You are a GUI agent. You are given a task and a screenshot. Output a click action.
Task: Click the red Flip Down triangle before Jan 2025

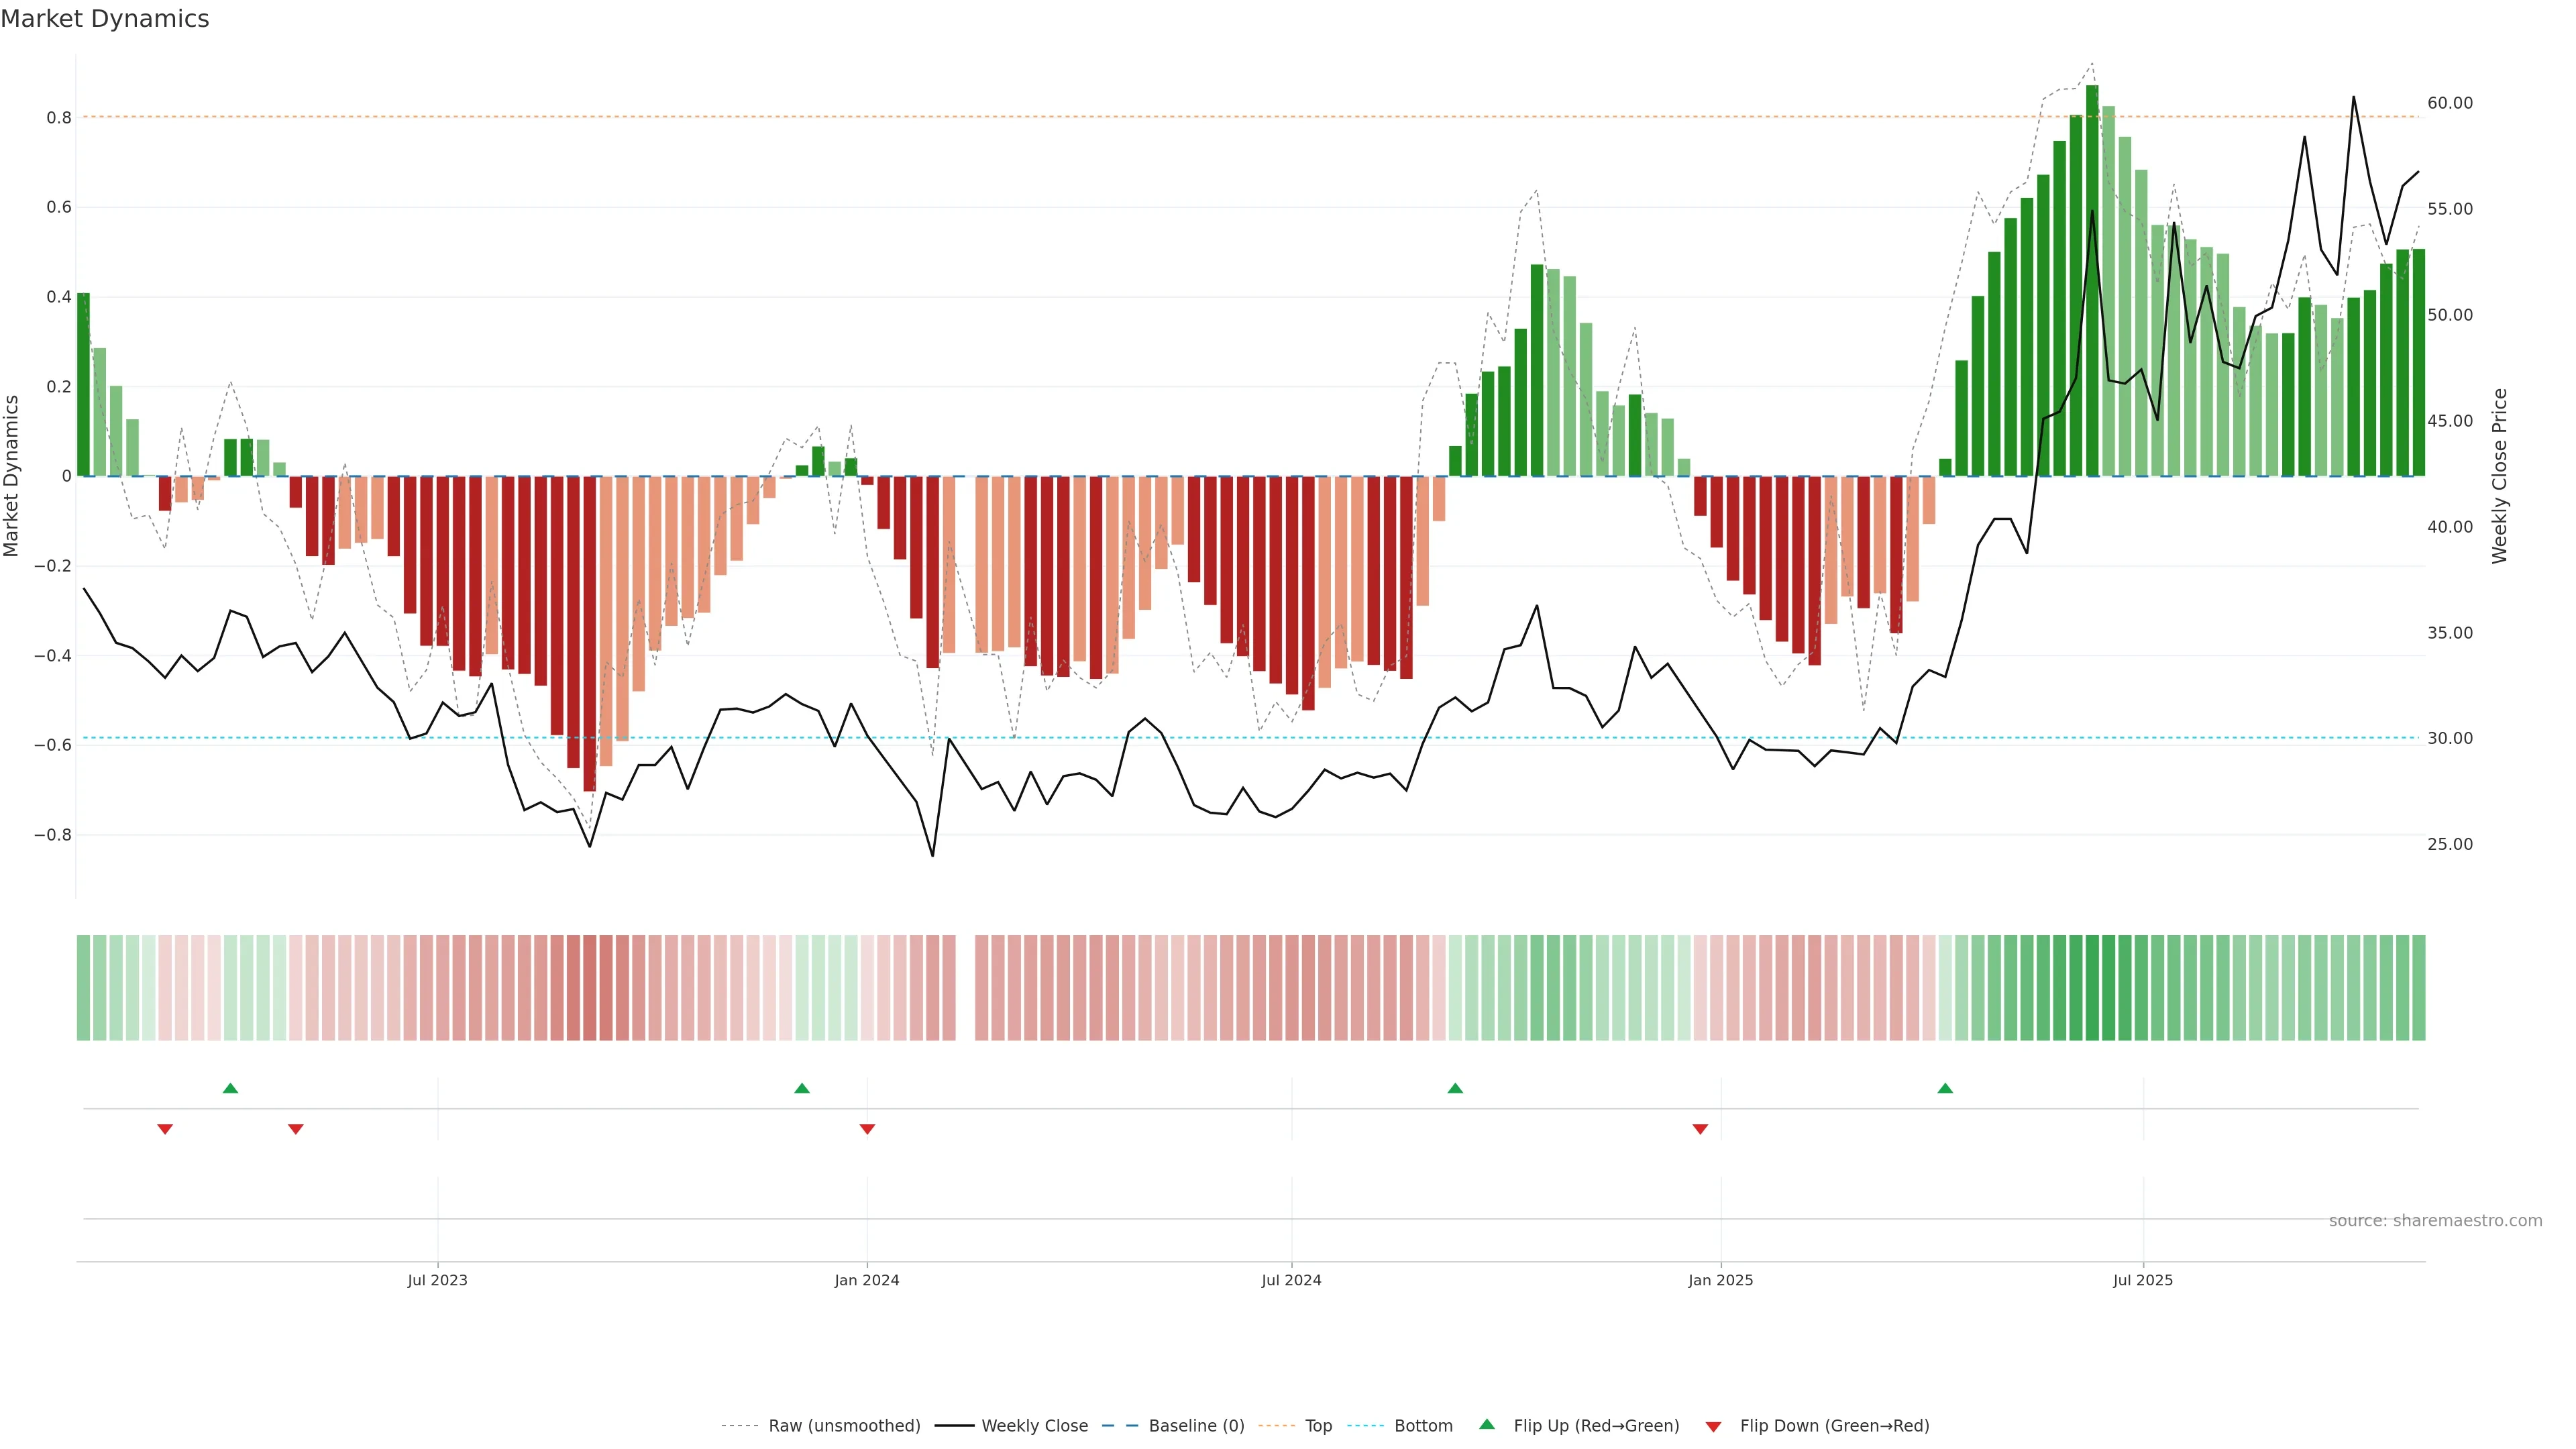(1700, 1129)
